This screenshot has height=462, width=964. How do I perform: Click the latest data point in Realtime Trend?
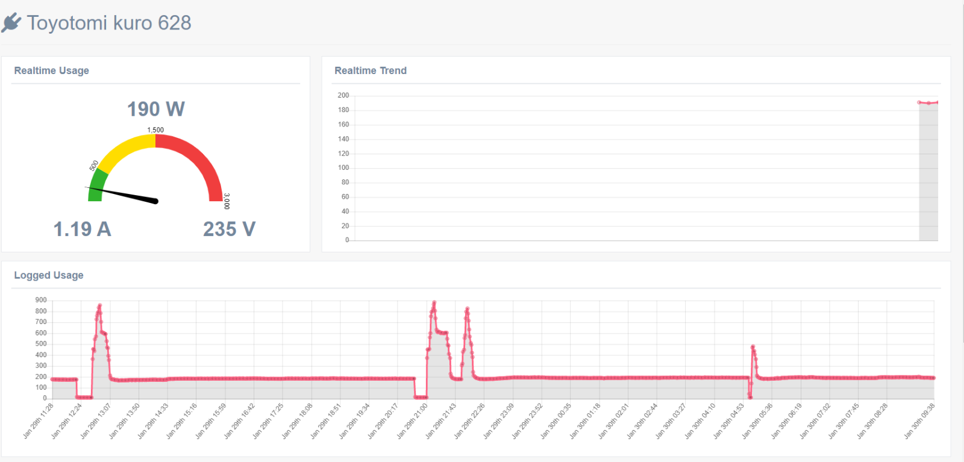[937, 102]
